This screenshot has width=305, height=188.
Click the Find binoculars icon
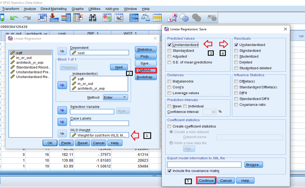pyautogui.click(x=92, y=18)
